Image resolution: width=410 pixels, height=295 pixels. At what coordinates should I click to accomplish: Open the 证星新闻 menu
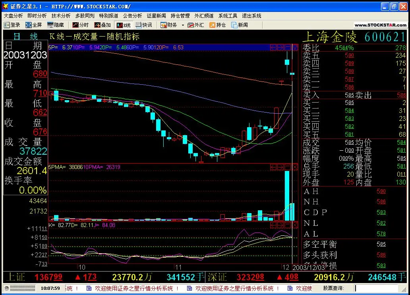click(x=157, y=16)
